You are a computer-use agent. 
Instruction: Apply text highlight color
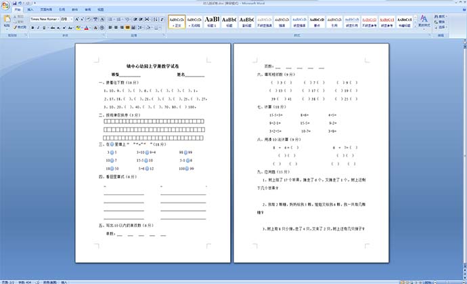(78, 28)
